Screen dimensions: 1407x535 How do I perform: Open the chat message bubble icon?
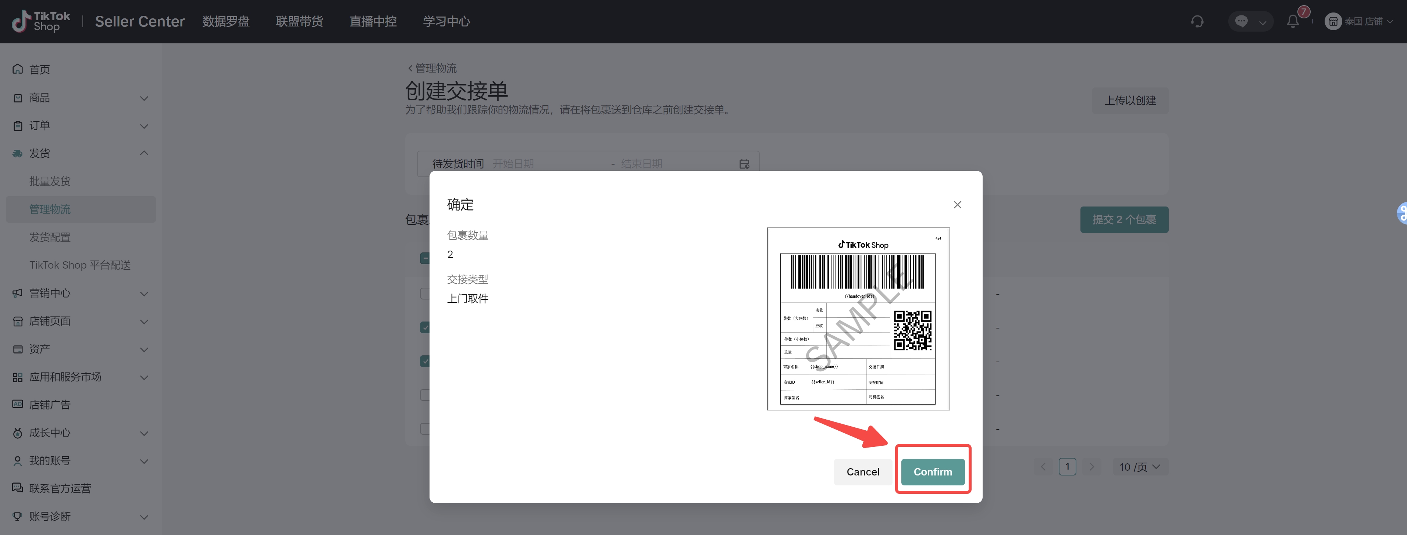pyautogui.click(x=1242, y=21)
